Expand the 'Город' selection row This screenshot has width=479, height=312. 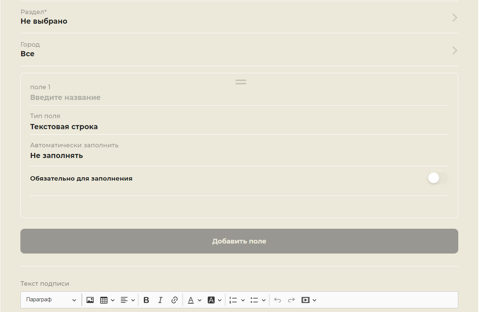tap(239, 50)
